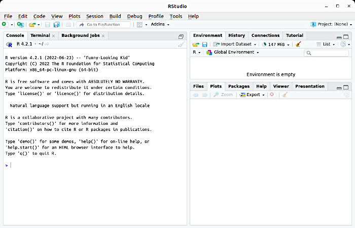This screenshot has width=355, height=228.
Task: Open the Build menu
Action: [115, 16]
